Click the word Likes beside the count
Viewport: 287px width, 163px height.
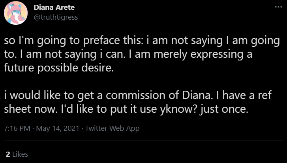coord(20,154)
